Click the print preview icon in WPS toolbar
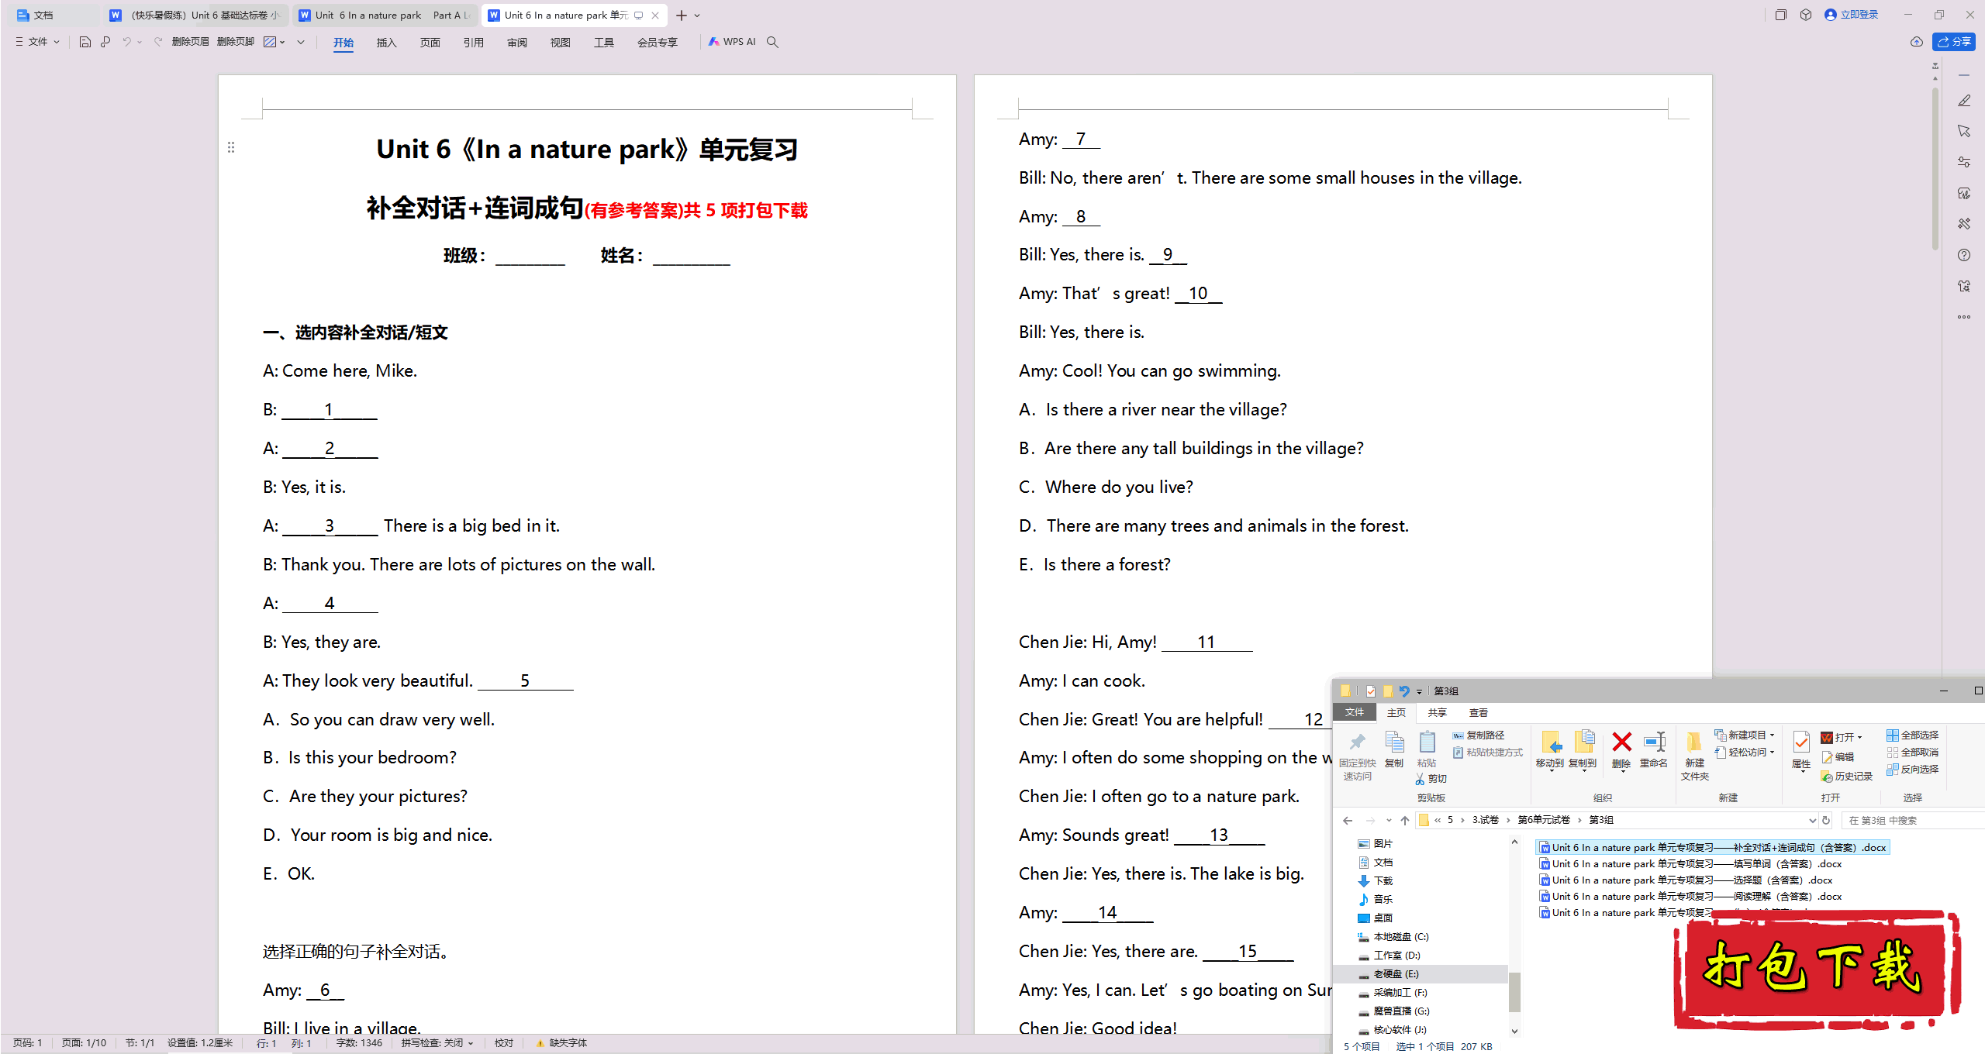 pos(105,42)
